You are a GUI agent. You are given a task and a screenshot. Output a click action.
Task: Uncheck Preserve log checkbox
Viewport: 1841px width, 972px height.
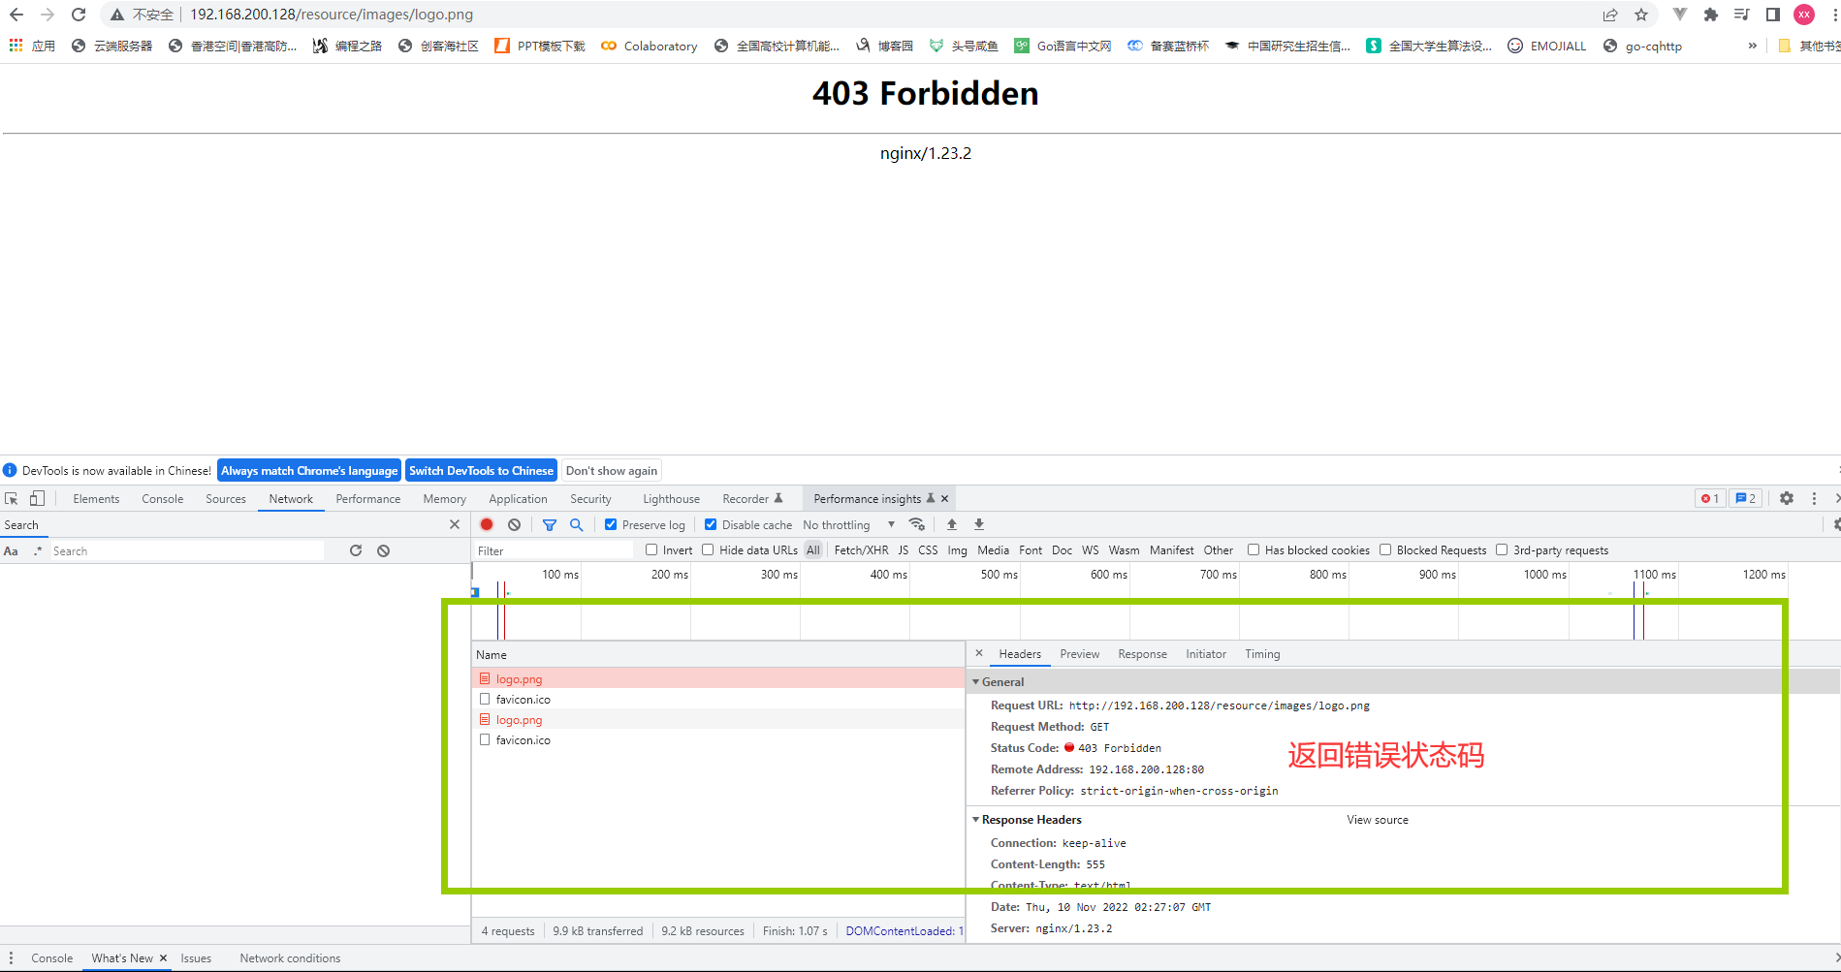pyautogui.click(x=611, y=524)
